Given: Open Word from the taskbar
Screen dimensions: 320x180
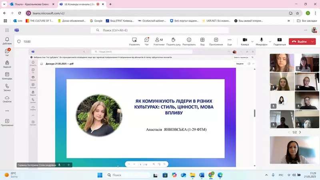Looking at the screenshot, I should click(x=202, y=175).
